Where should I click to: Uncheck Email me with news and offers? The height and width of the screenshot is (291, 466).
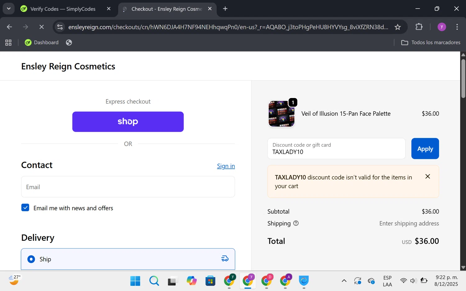pyautogui.click(x=25, y=208)
